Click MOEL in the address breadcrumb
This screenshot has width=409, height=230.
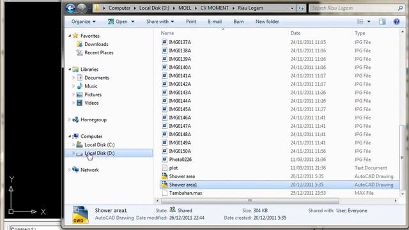(185, 8)
